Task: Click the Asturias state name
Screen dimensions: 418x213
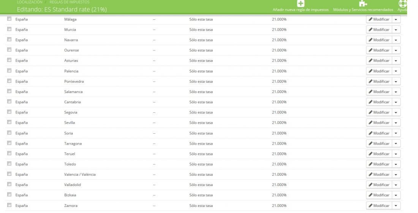Action: click(71, 61)
